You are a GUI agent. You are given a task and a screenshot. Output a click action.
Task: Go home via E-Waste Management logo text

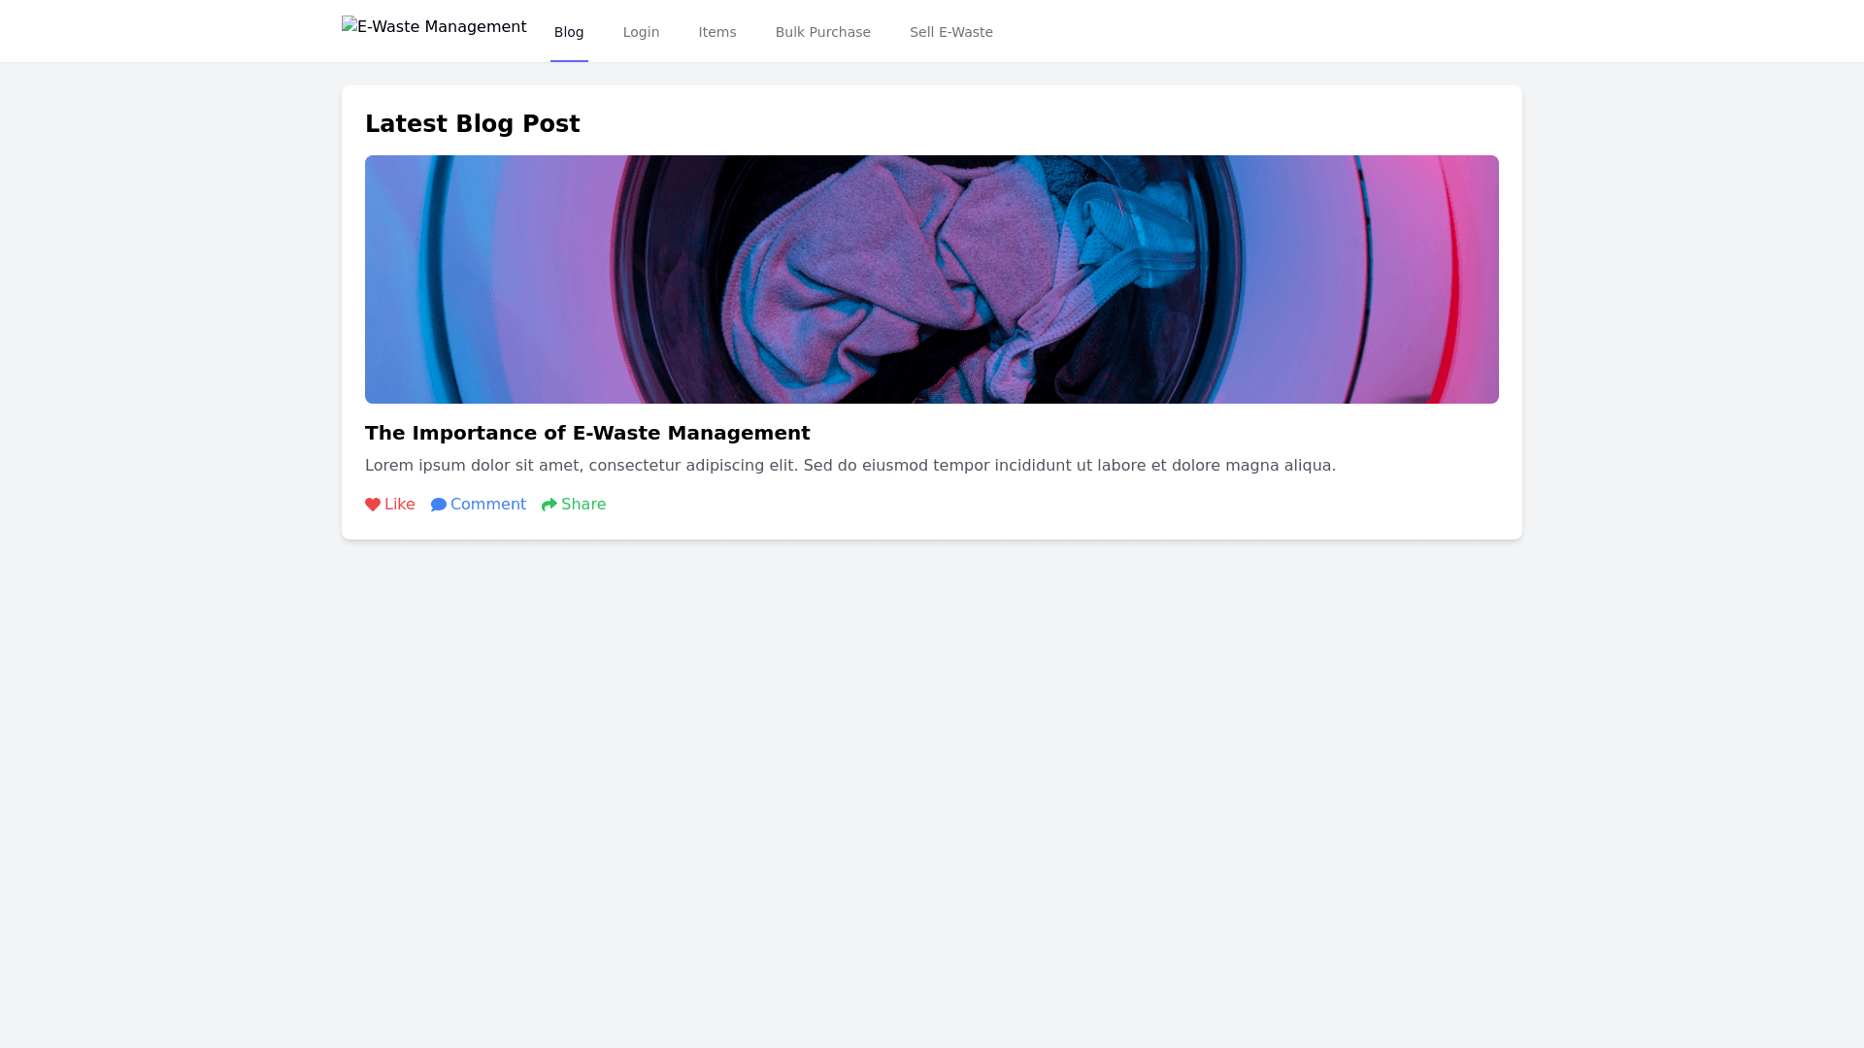pos(442,27)
